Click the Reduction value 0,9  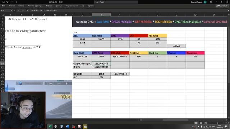pos(195,57)
